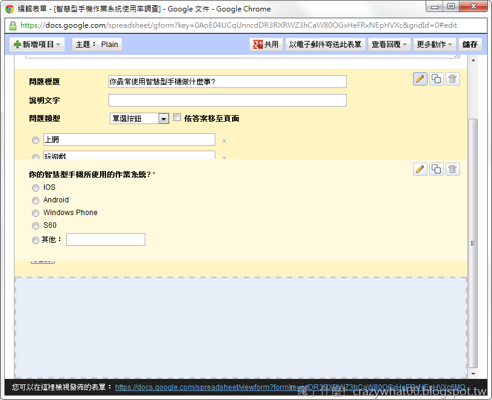Open the published form viewform link
The image size is (492, 400).
(x=290, y=387)
